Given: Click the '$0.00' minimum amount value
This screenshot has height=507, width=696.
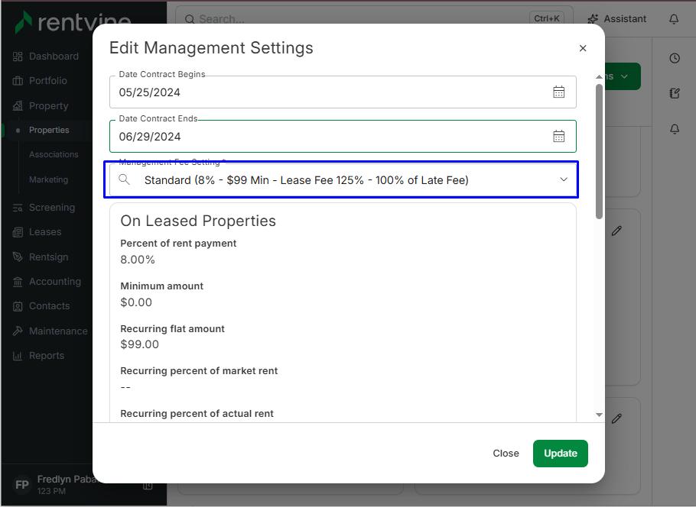Looking at the screenshot, I should [x=136, y=302].
